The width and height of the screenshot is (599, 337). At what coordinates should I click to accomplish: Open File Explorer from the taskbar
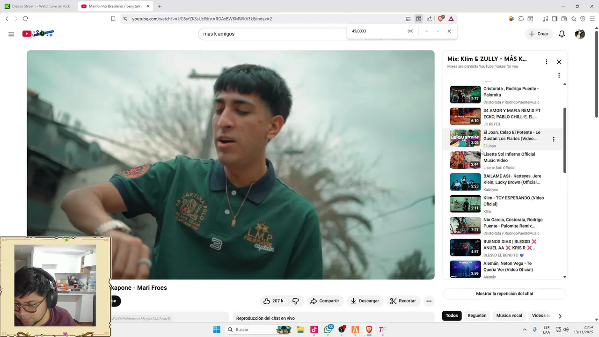(x=300, y=330)
